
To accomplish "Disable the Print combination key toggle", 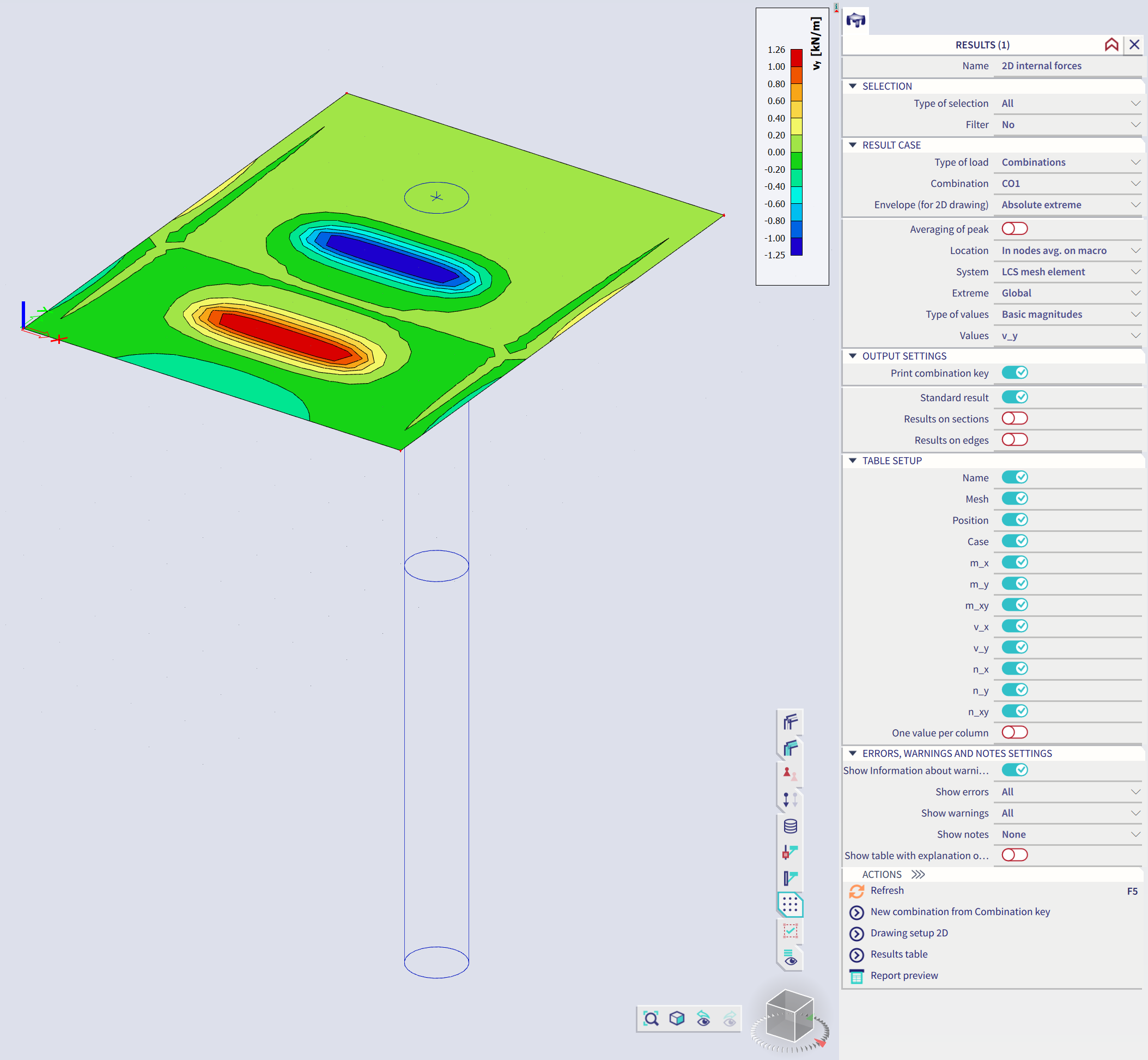I will (1014, 373).
